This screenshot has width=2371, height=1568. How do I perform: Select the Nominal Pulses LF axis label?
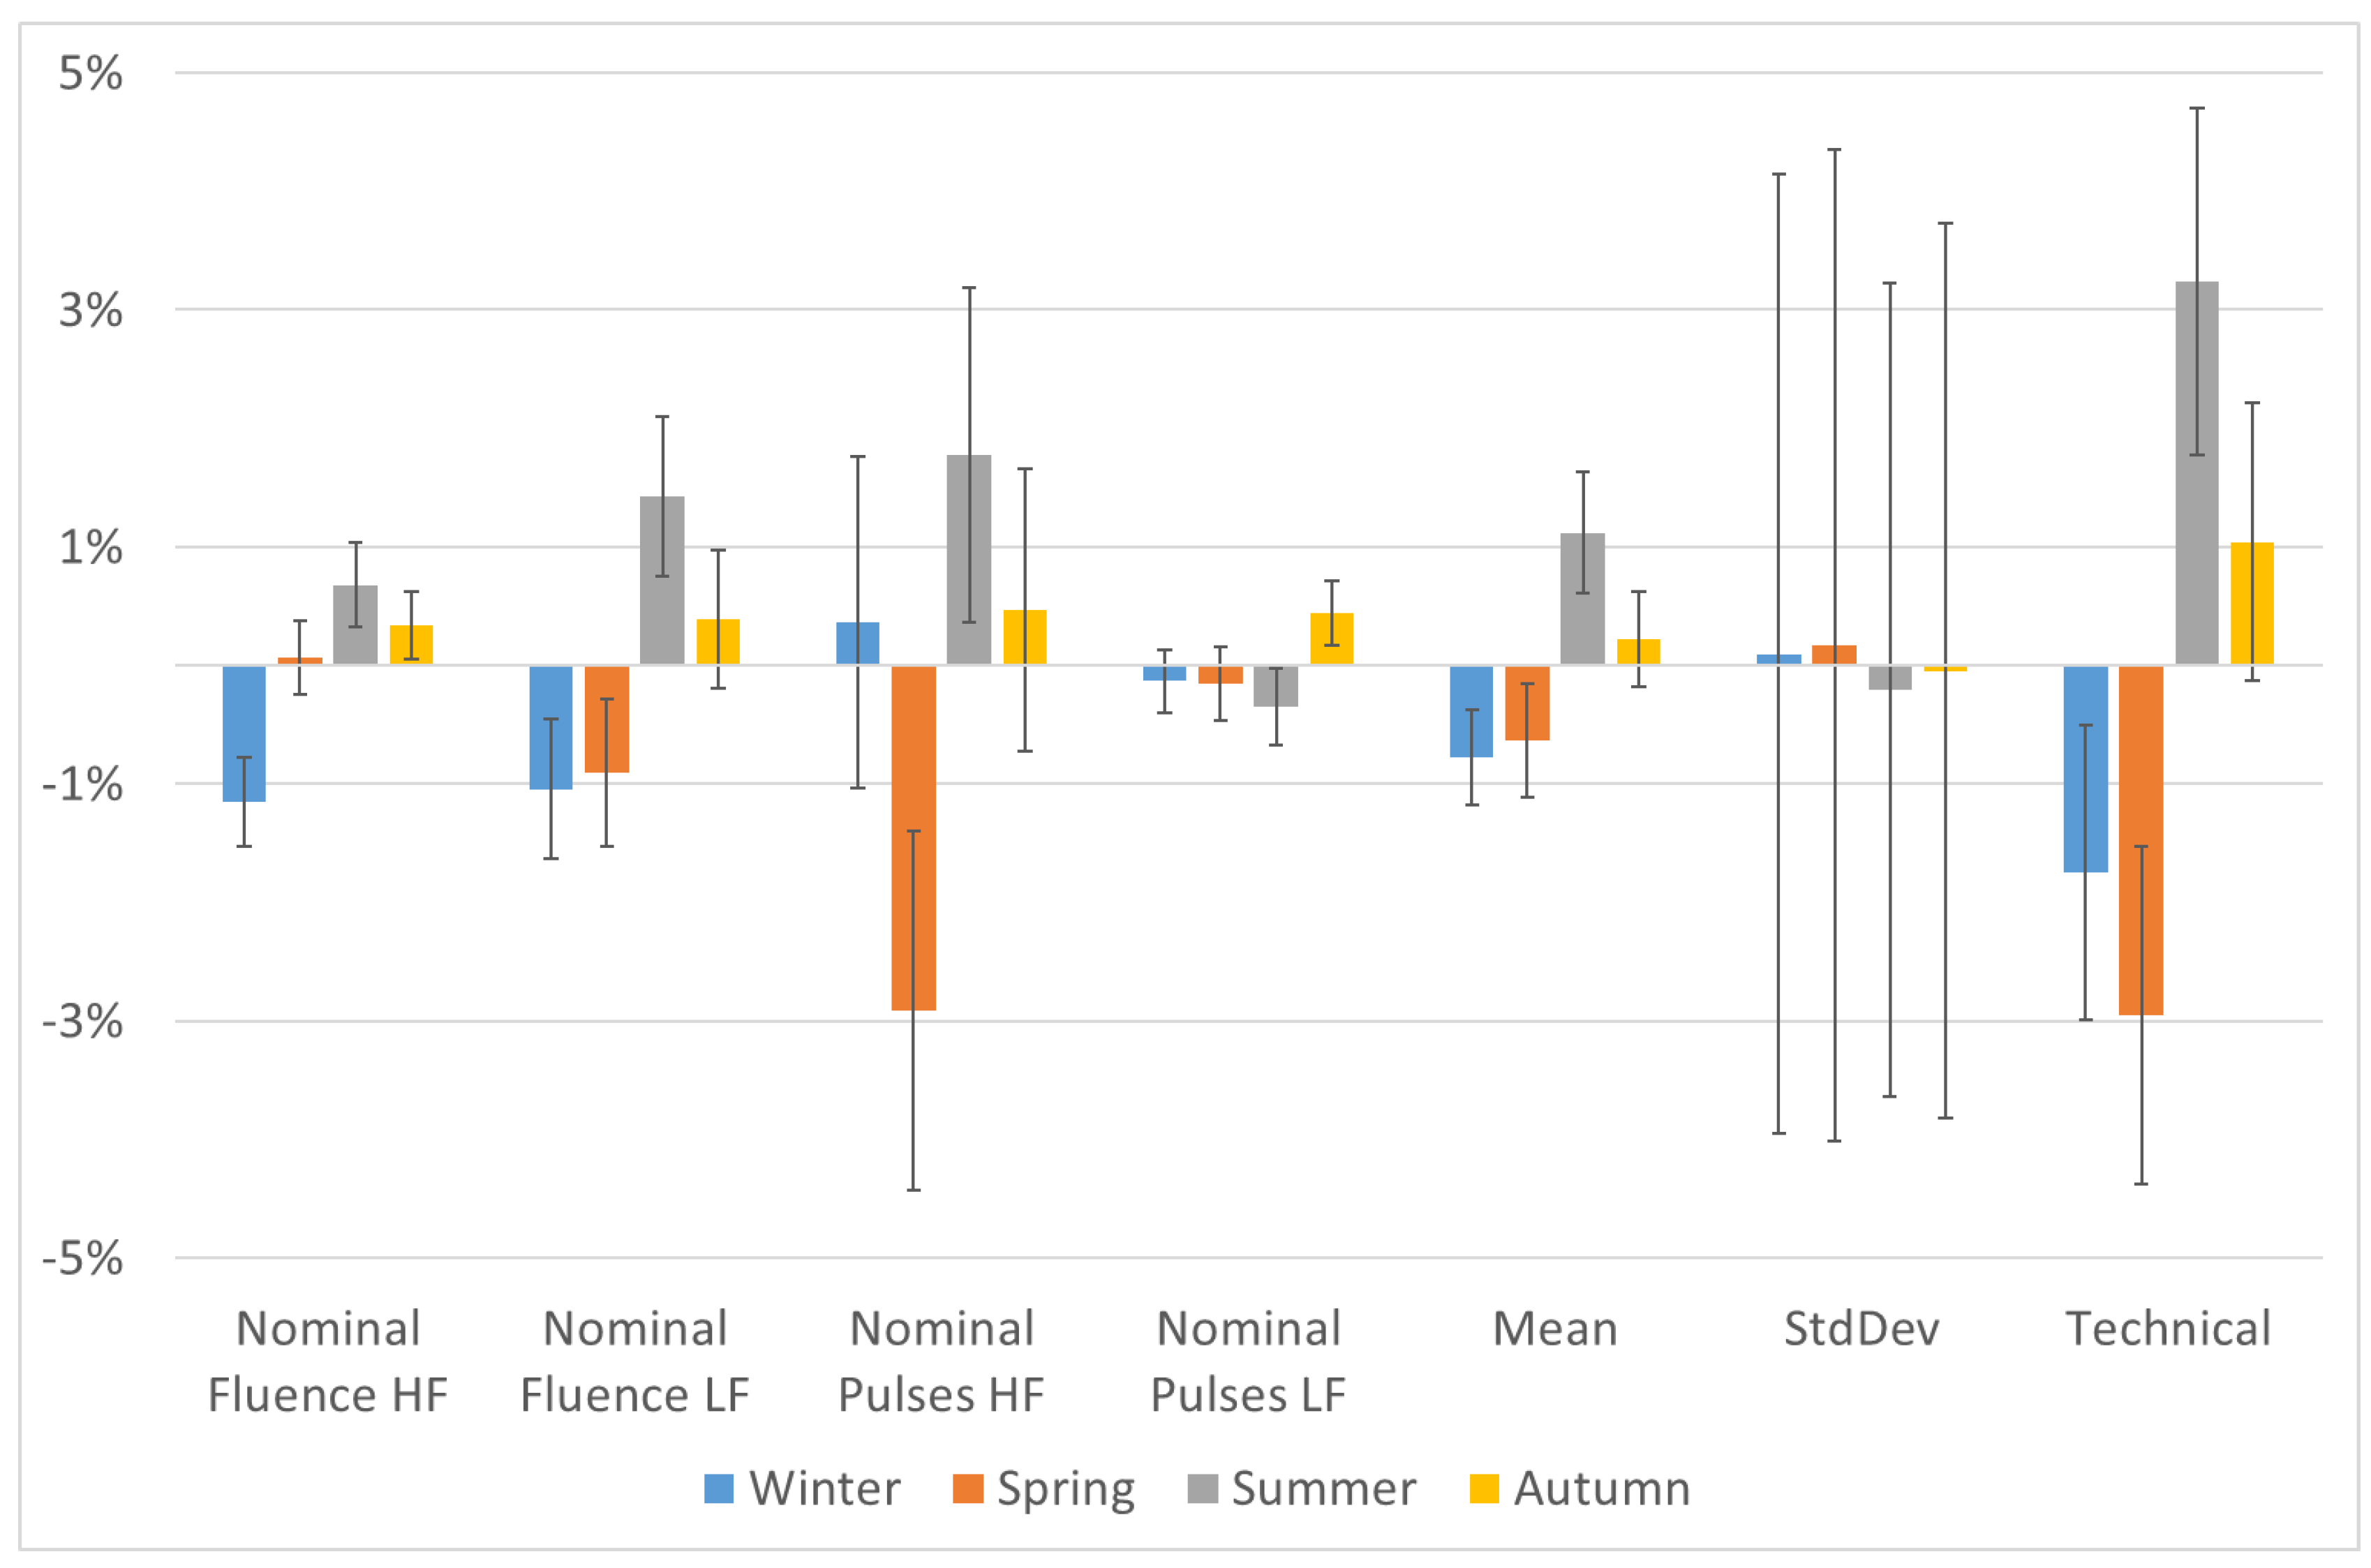pos(1248,1362)
